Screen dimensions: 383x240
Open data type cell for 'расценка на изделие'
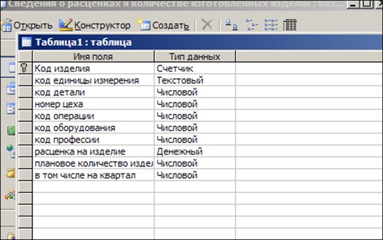point(194,151)
